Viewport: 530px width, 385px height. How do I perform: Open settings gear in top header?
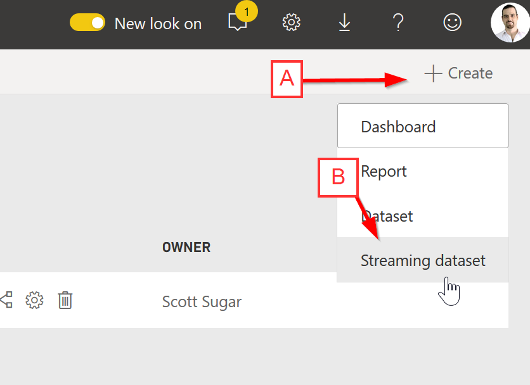click(x=291, y=23)
